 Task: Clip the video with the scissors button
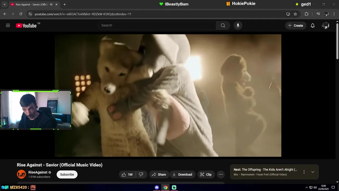coord(206,175)
